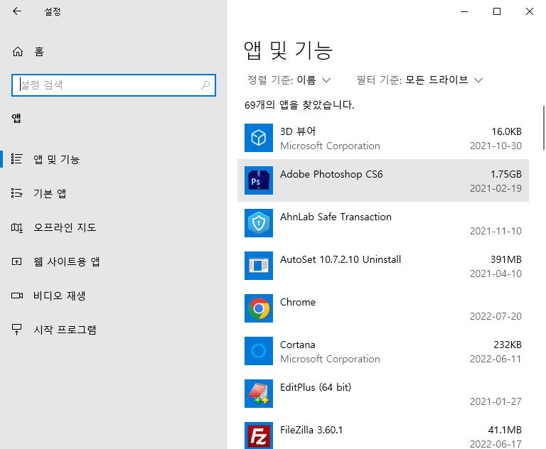The height and width of the screenshot is (449, 546).
Task: Click the 2021-01-27 EditPlus date
Action: tap(496, 401)
